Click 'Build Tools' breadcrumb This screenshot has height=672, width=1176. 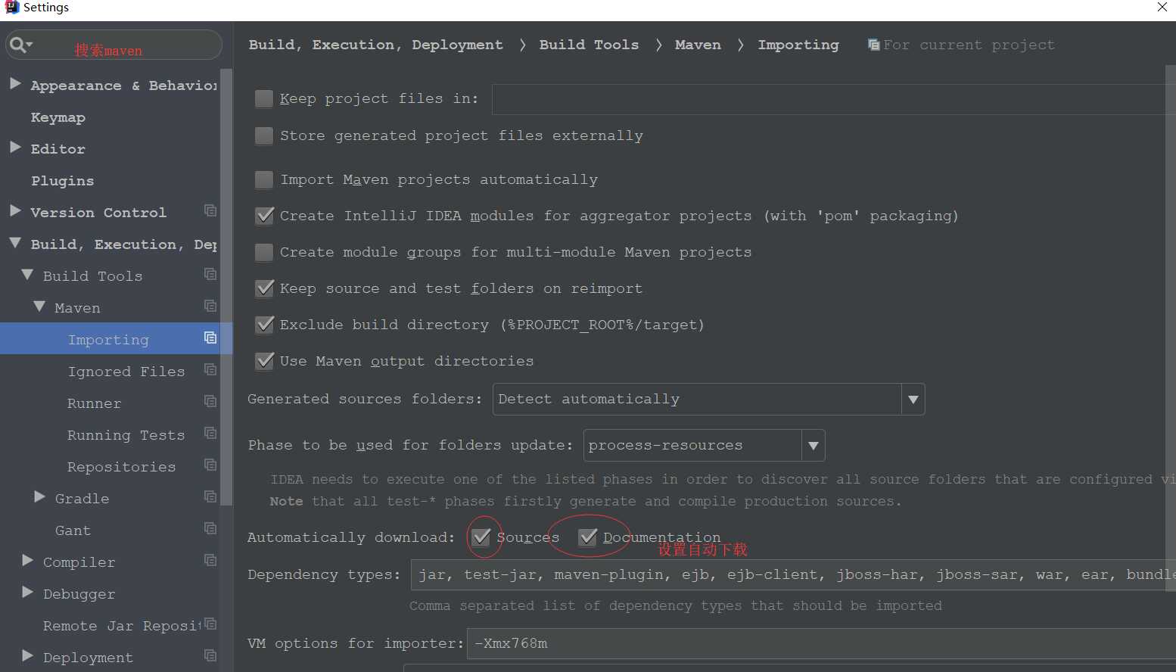click(x=589, y=45)
